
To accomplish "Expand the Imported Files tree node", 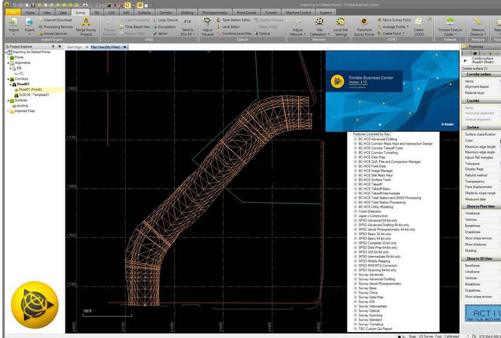I will coord(8,111).
